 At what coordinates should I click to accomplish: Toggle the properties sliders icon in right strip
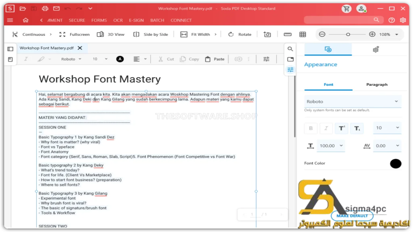290,70
